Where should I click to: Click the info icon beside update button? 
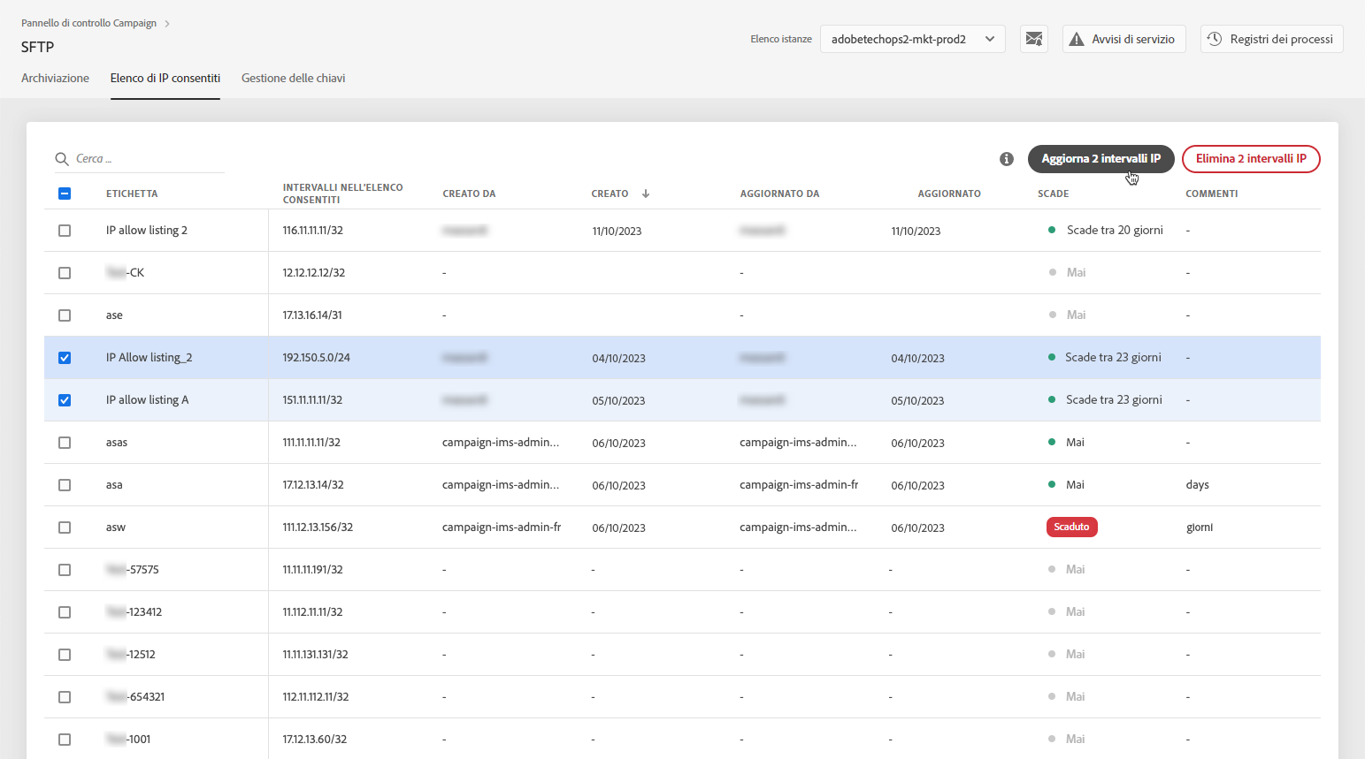click(x=1007, y=159)
